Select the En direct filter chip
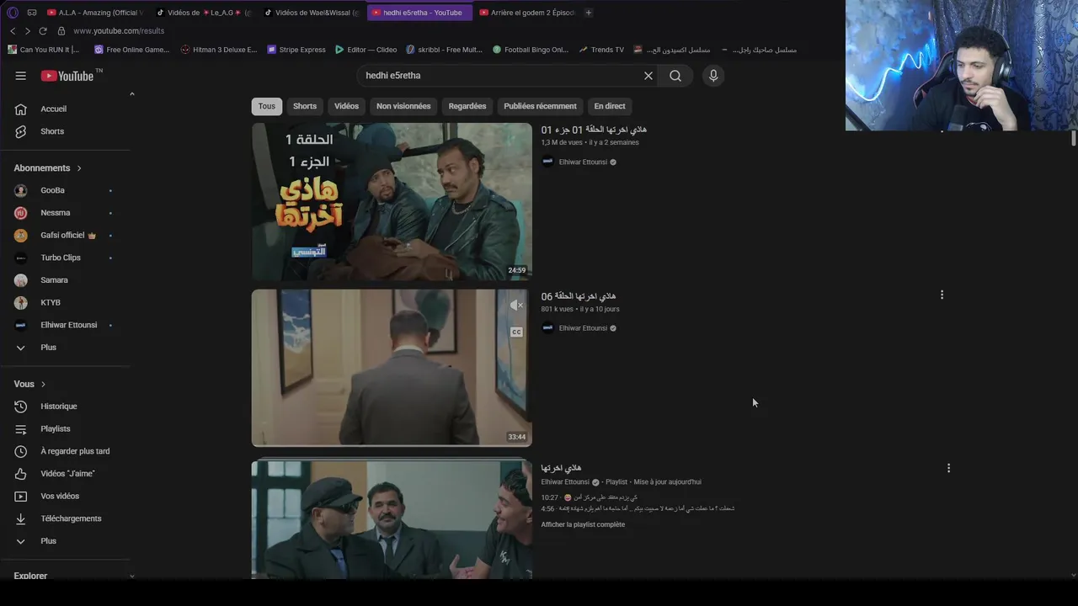The width and height of the screenshot is (1078, 606). point(610,106)
